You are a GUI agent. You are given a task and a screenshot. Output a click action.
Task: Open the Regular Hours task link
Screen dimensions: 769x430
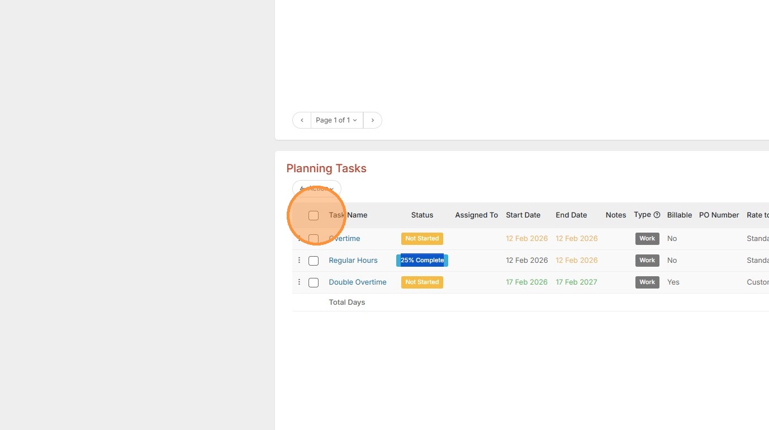(353, 261)
